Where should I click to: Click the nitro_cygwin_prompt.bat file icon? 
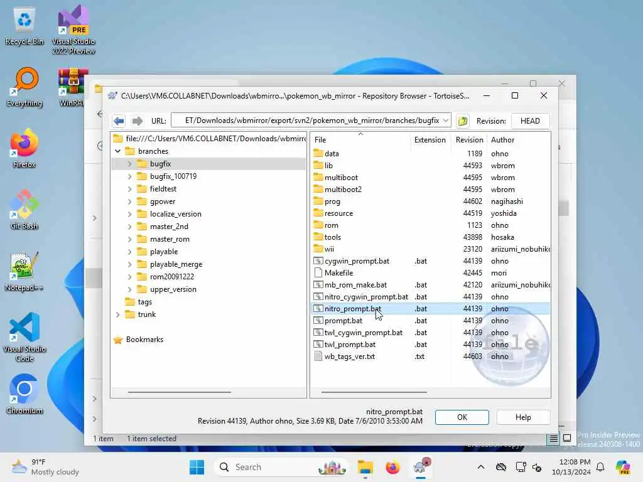(x=318, y=296)
